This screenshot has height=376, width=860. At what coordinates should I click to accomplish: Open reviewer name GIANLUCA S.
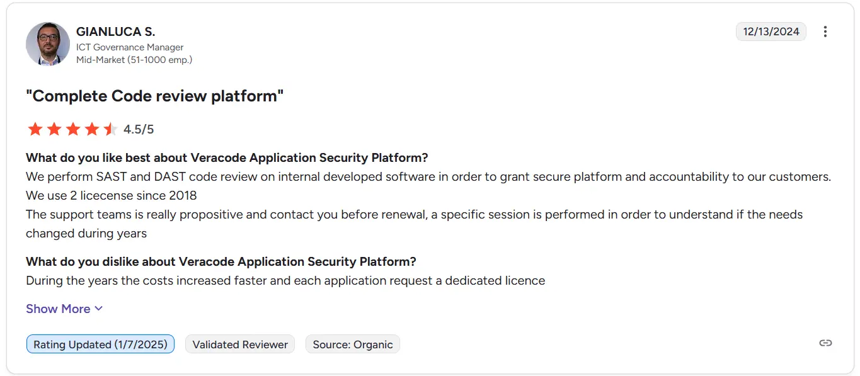point(115,31)
